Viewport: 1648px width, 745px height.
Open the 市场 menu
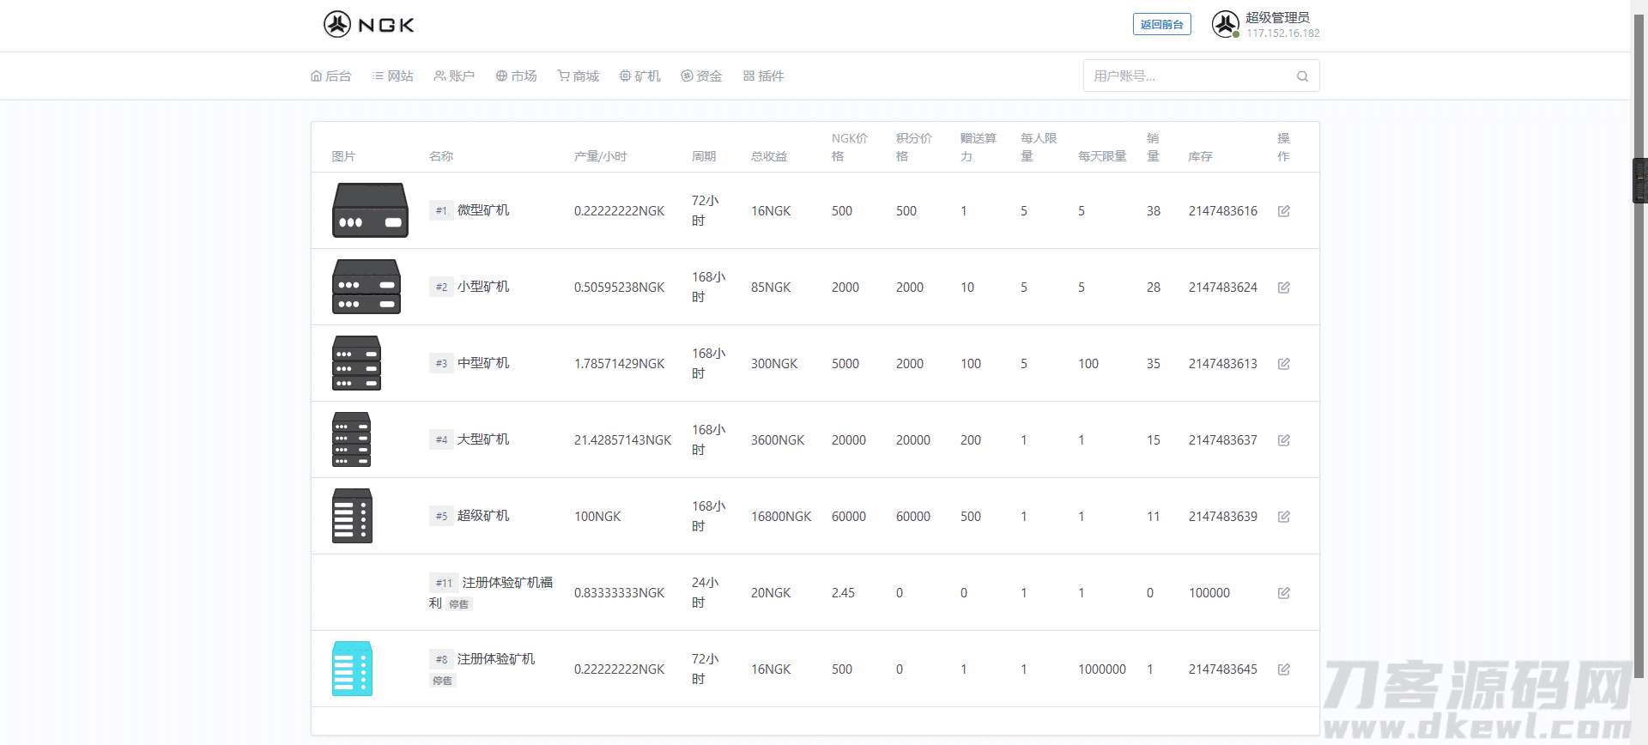coord(516,76)
